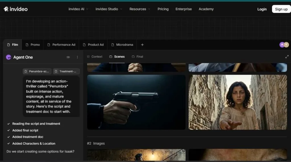Screen dimensions: 291x162
Task: Click the invideo logo
Action: point(16,9)
